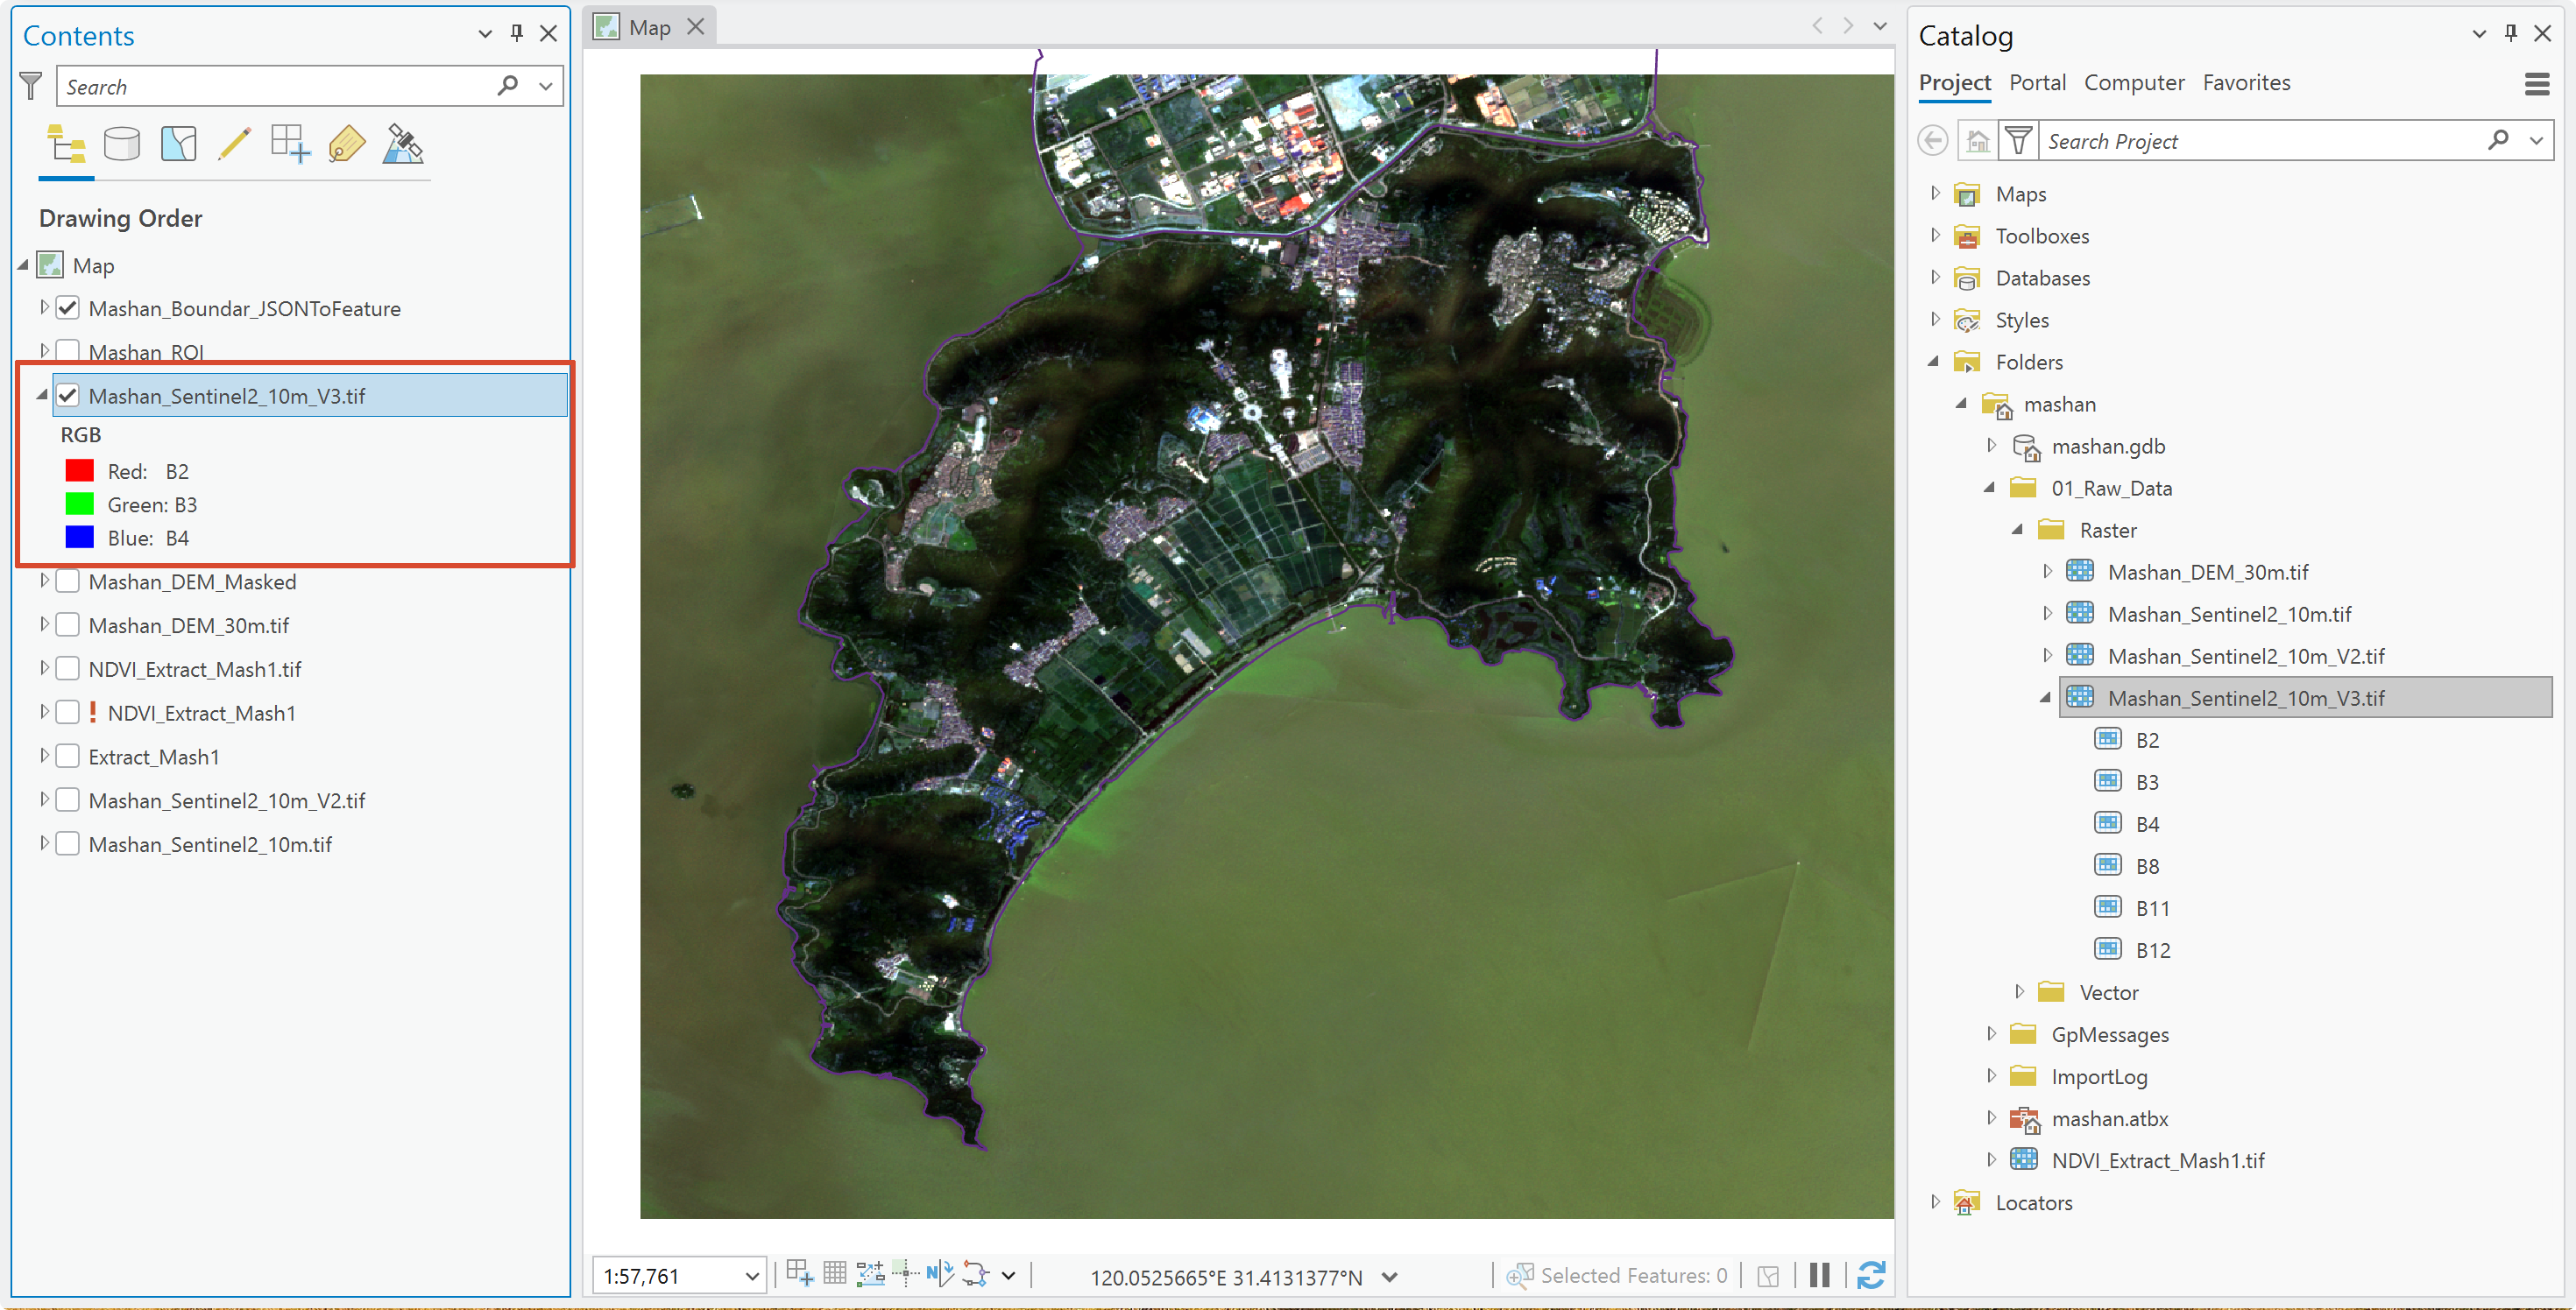Screen dimensions: 2576x1310
Task: Select List By Labeling tag icon
Action: coord(346,144)
